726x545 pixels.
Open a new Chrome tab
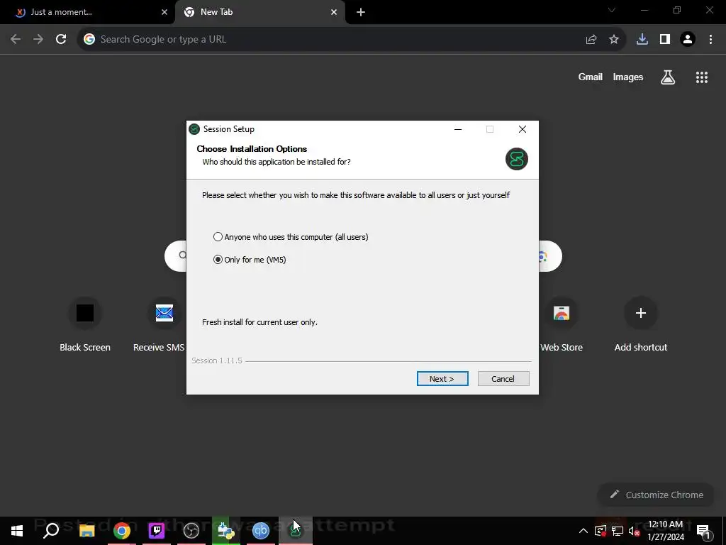(361, 12)
